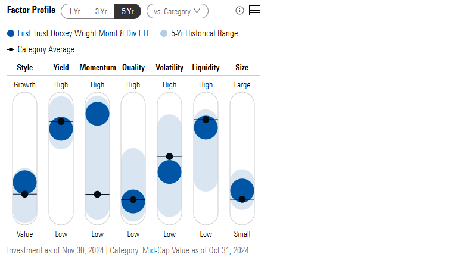Click the blue fund marker in Volatility column
Screen dimensions: 476x257
pos(169,172)
